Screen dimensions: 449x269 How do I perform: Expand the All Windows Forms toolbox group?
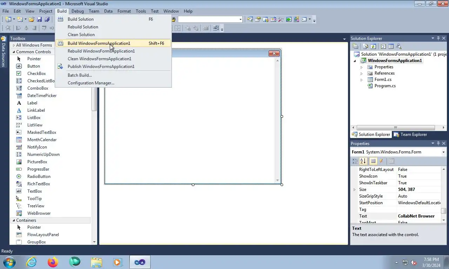point(14,45)
